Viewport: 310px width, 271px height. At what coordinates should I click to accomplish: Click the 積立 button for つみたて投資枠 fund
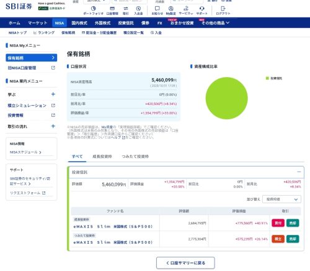pyautogui.click(x=278, y=239)
